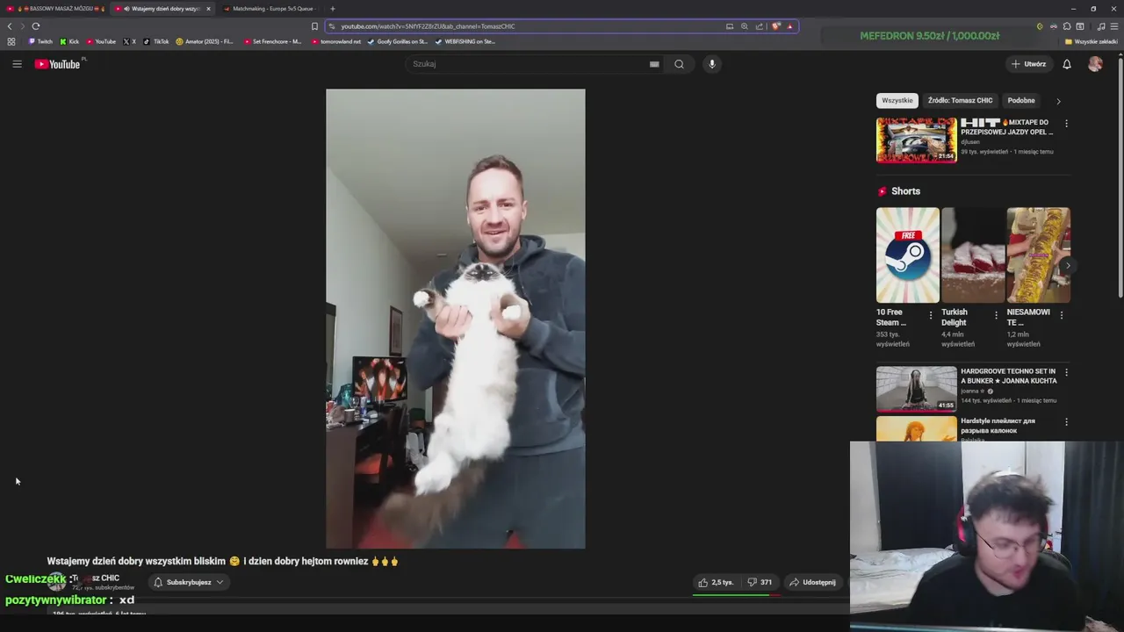Go to the YouTube home logo
The image size is (1124, 632).
click(x=58, y=64)
